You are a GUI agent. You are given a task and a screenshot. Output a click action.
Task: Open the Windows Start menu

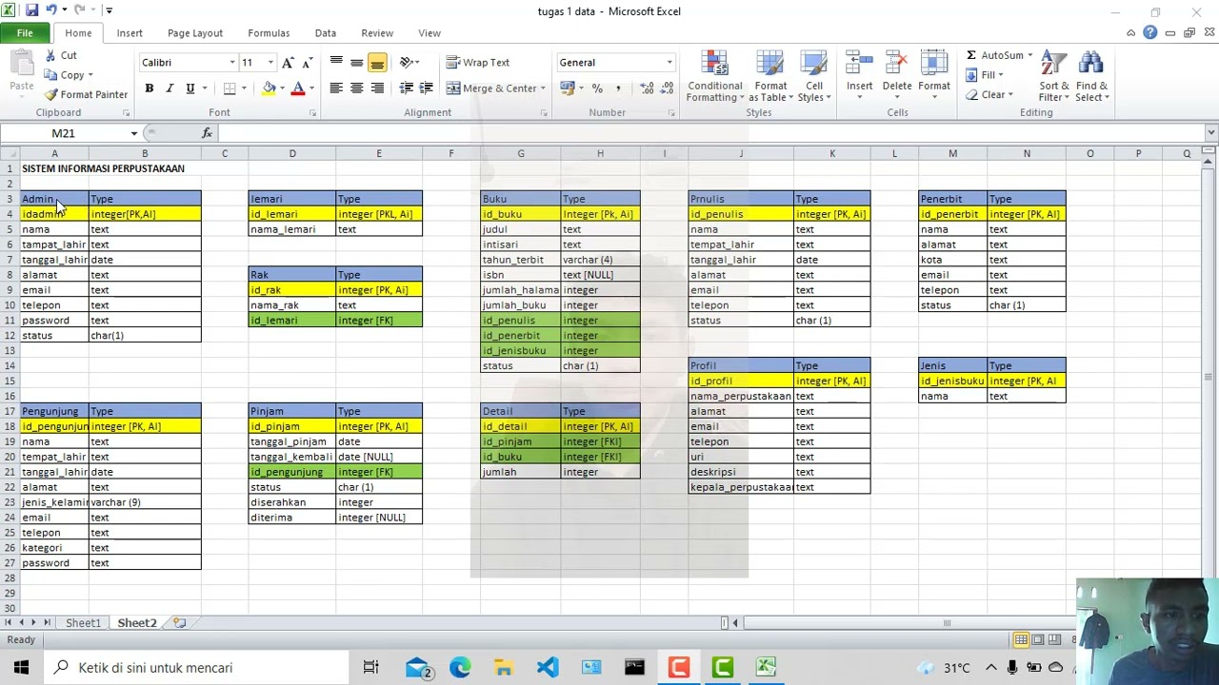[21, 668]
